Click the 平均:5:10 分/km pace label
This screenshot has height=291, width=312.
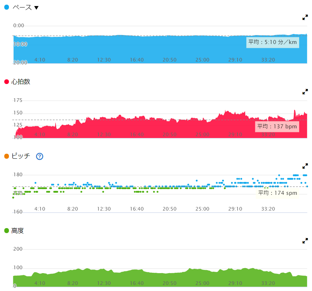(x=272, y=42)
